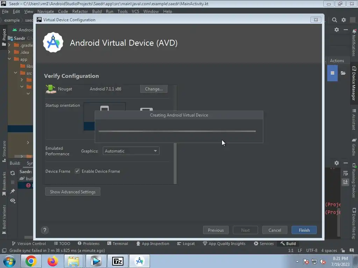Open Build panel settings gear

pyautogui.click(x=337, y=163)
